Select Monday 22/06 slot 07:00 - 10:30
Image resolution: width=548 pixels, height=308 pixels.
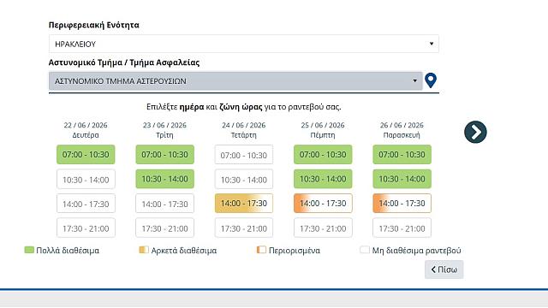pos(86,154)
